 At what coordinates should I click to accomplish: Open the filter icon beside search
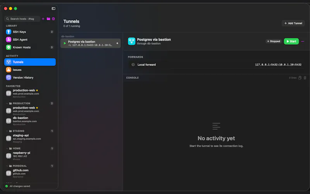point(53,19)
